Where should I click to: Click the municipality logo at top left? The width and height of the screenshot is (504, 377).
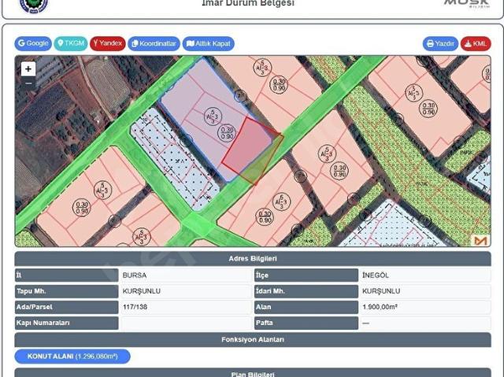[33, 6]
